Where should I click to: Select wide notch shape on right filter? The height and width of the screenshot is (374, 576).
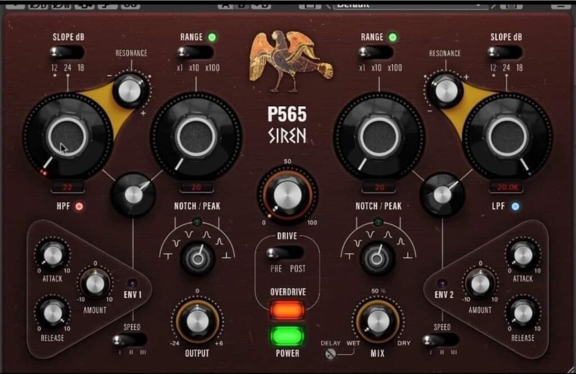tap(370, 234)
